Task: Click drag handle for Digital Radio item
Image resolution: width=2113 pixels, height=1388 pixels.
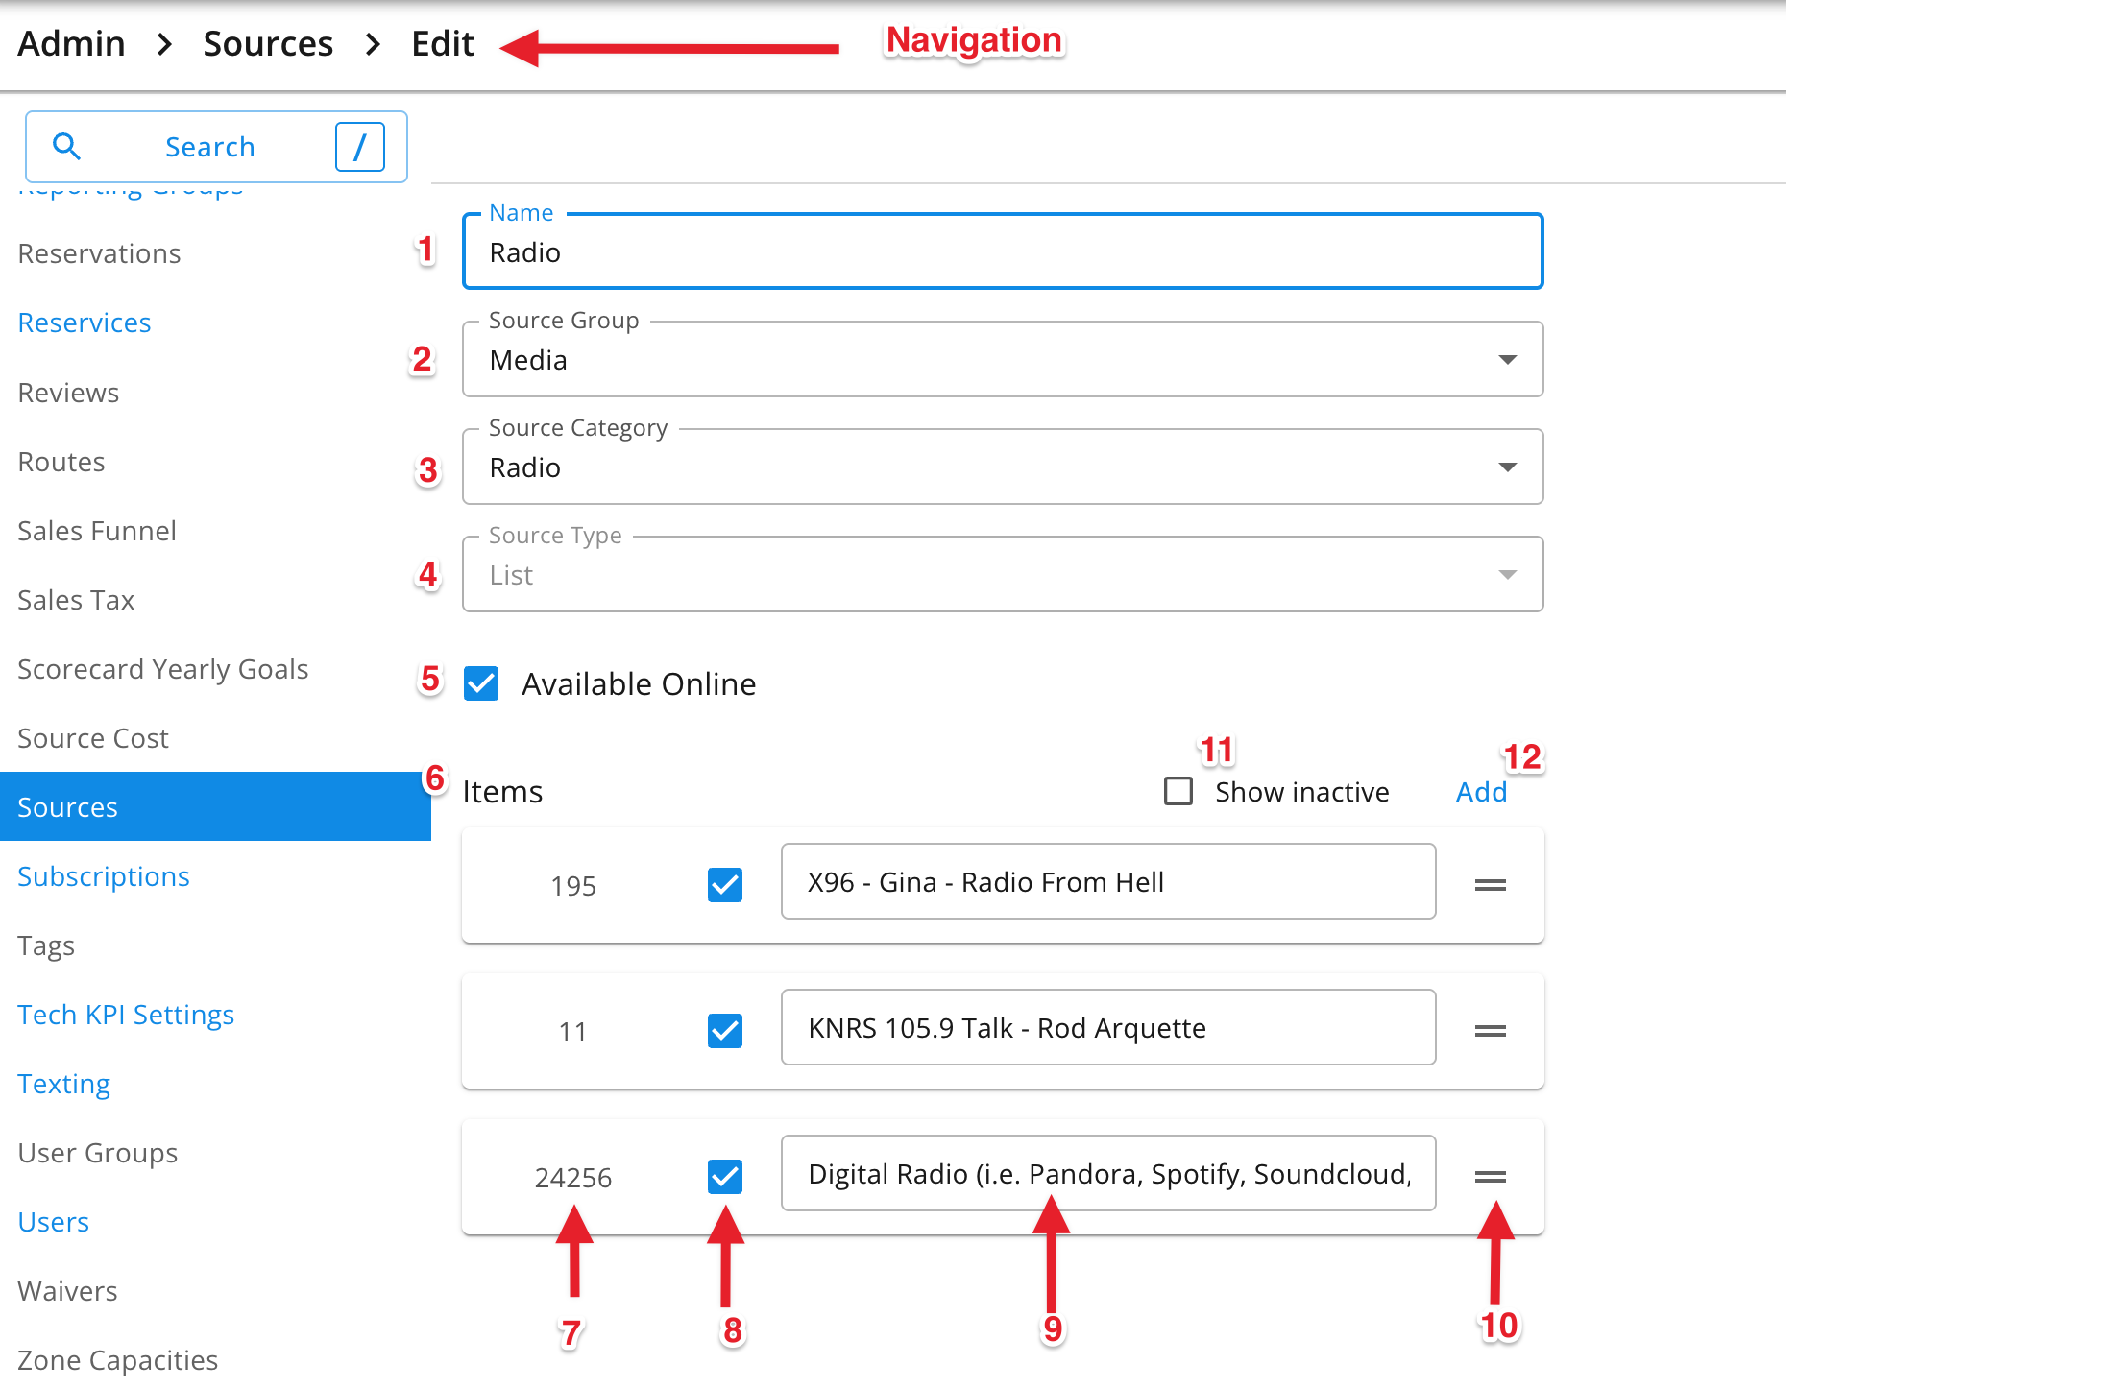Action: (x=1490, y=1177)
